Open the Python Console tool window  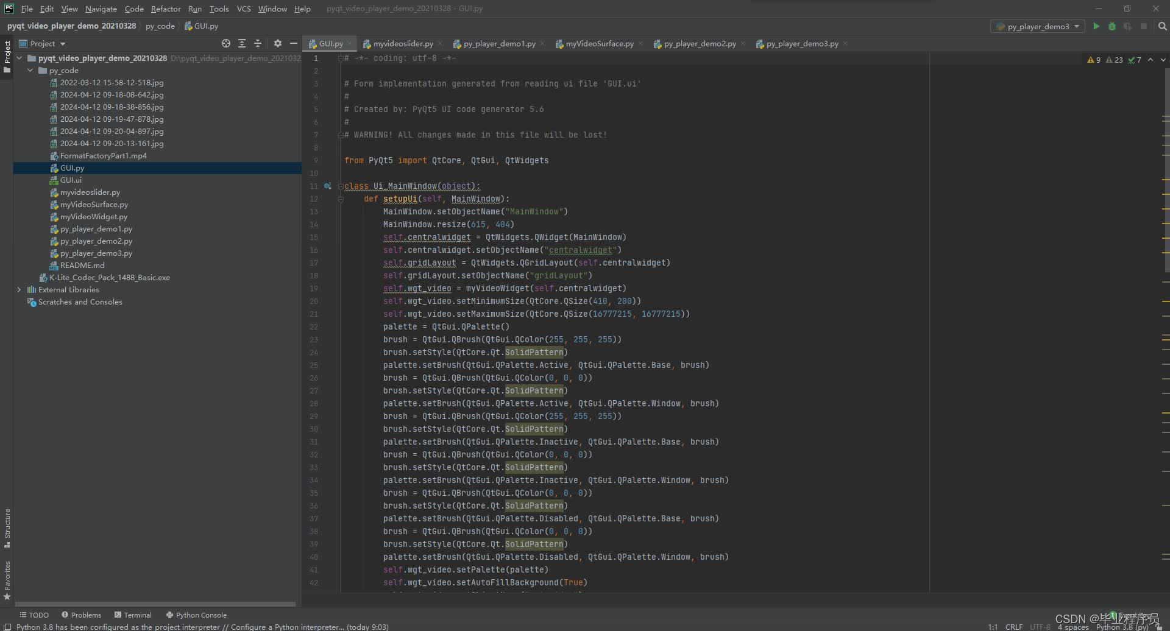pyautogui.click(x=196, y=615)
